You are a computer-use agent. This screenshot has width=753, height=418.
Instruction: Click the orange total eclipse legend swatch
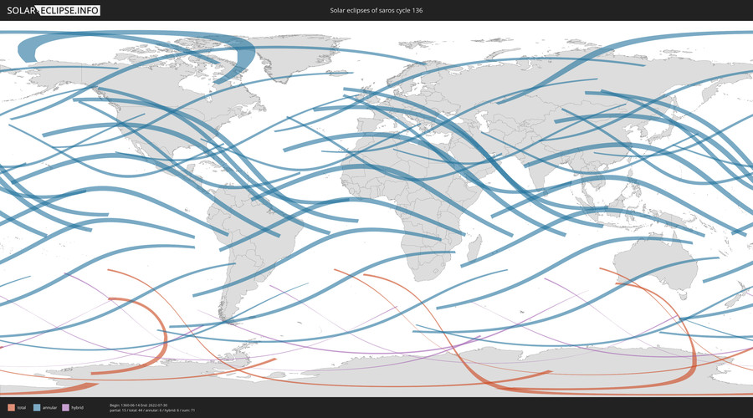(12, 407)
